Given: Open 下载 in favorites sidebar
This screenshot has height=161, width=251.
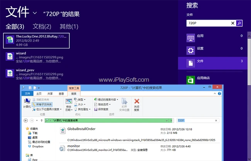Looking at the screenshot, I should coord(33,133).
